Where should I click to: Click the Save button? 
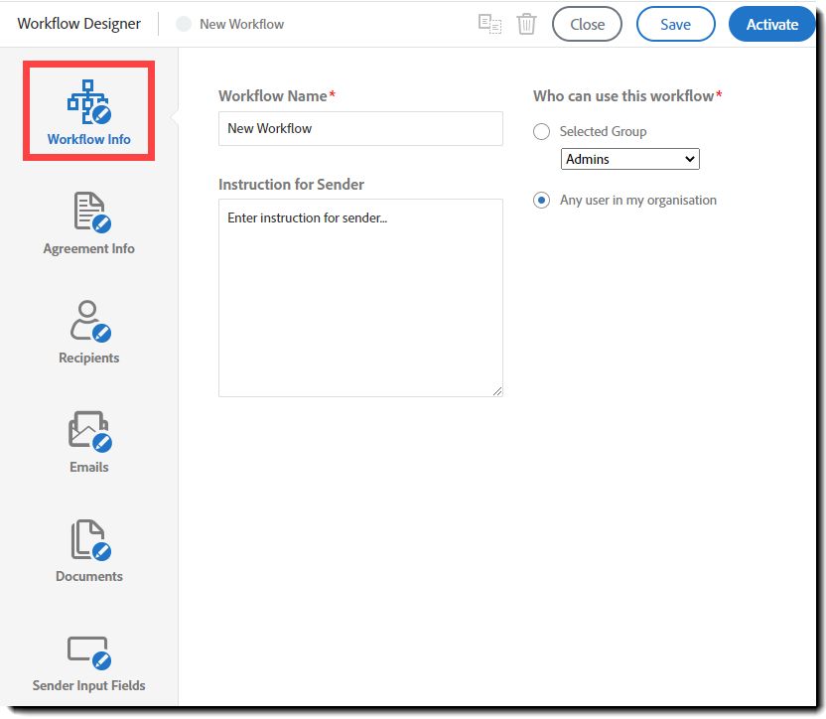point(675,24)
